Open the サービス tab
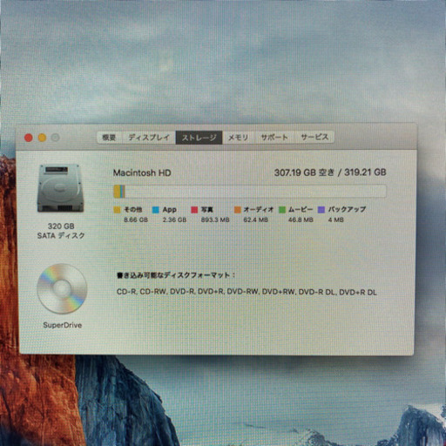This screenshot has height=446, width=446. (314, 138)
